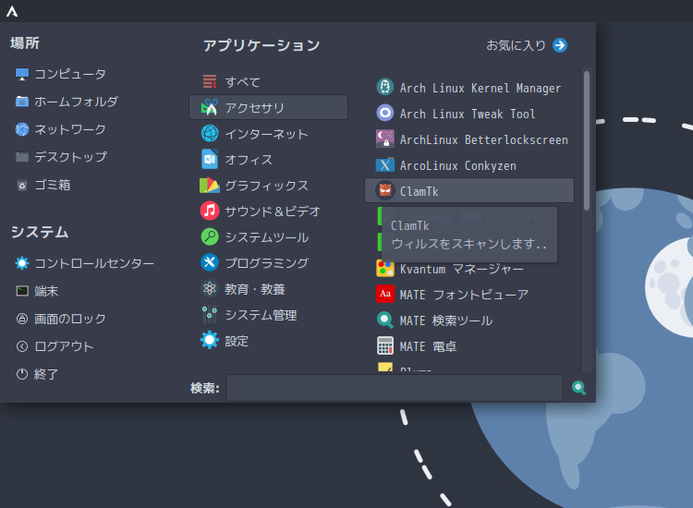Image resolution: width=693 pixels, height=508 pixels.
Task: Click the ログアウト logout icon
Action: tap(21, 346)
